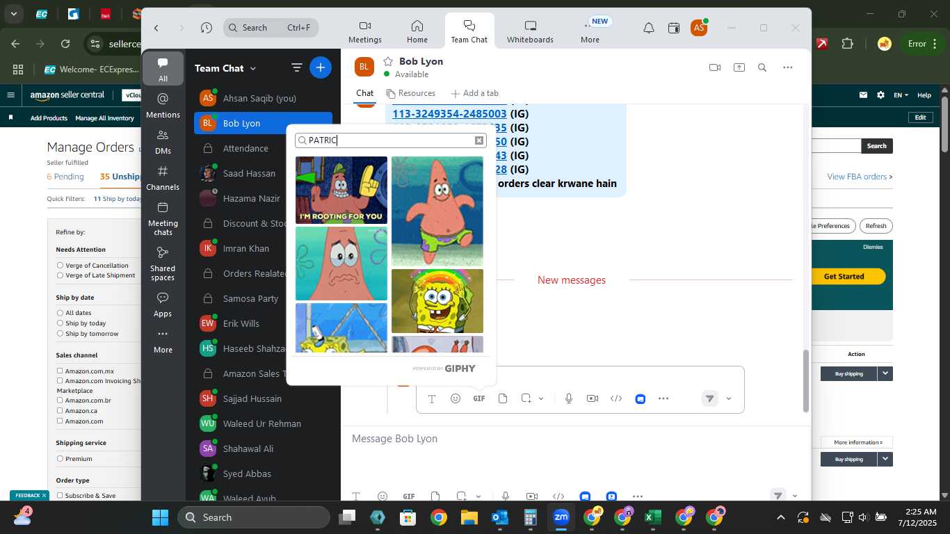This screenshot has height=534, width=950.
Task: Click the GIF button in message toolbar
Action: click(478, 398)
